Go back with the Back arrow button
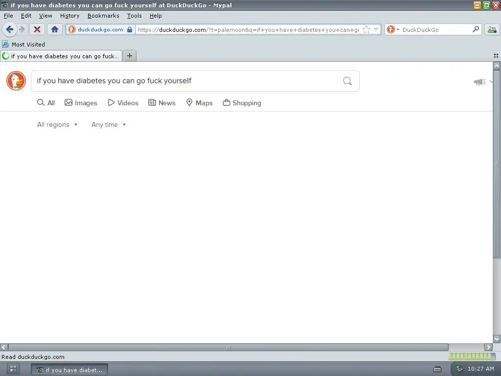501x376 pixels. click(10, 30)
